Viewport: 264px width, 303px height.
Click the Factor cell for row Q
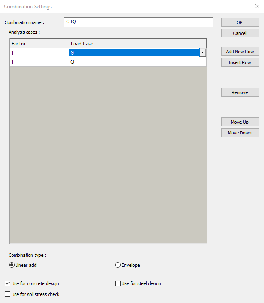tap(39, 62)
